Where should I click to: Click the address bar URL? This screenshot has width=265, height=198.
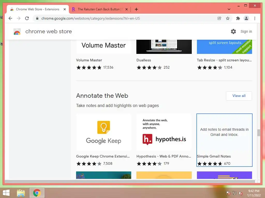(x=91, y=18)
